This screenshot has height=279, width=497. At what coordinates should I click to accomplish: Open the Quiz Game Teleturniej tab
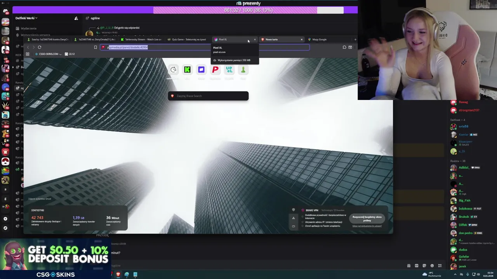pos(189,40)
